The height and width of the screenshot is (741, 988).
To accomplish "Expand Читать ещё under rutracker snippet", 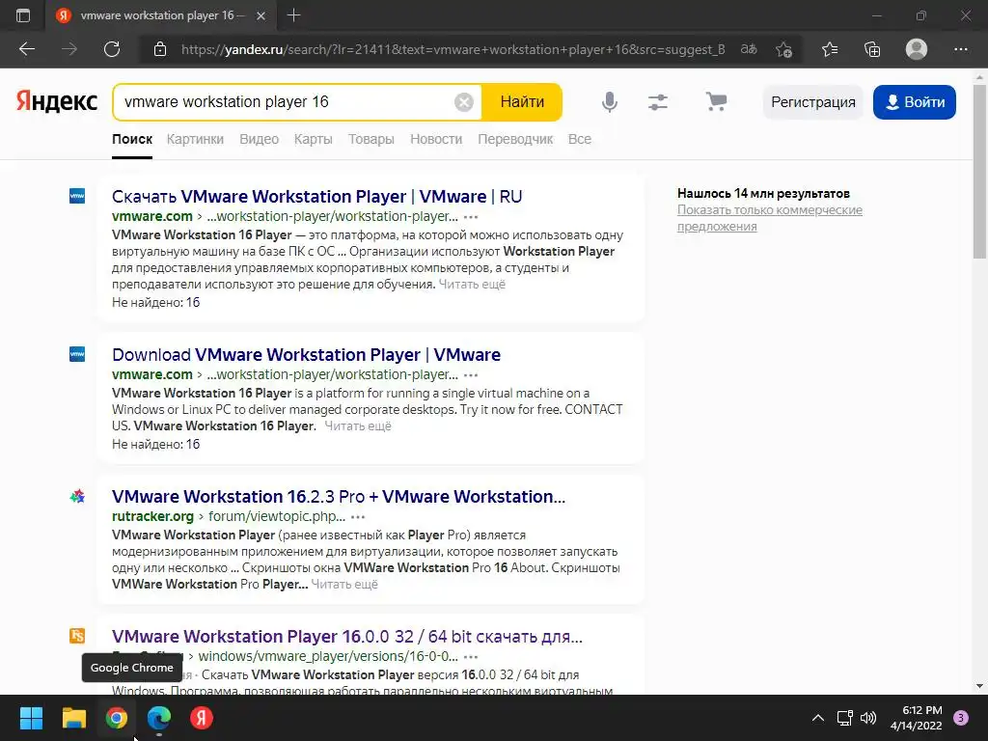I will point(344,584).
